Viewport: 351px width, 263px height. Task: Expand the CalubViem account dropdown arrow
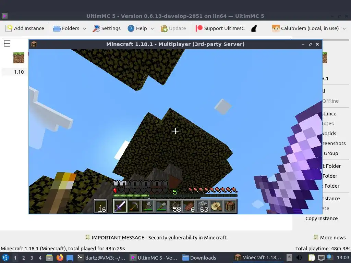pyautogui.click(x=344, y=29)
